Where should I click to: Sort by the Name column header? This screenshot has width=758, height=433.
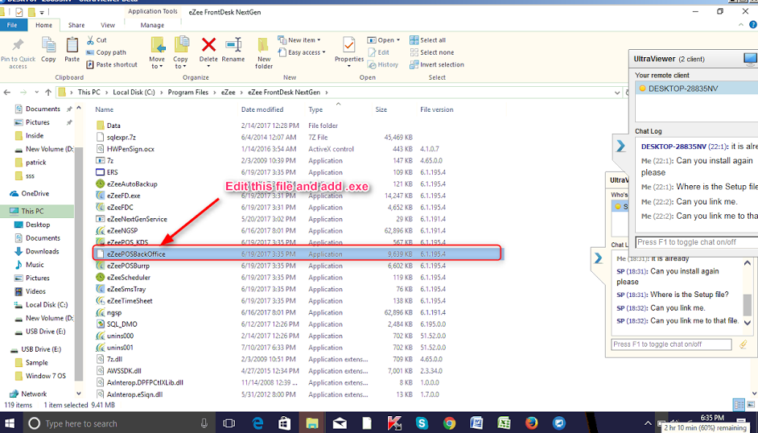pyautogui.click(x=105, y=109)
